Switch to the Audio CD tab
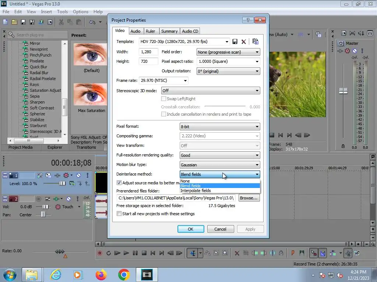 tap(190, 31)
